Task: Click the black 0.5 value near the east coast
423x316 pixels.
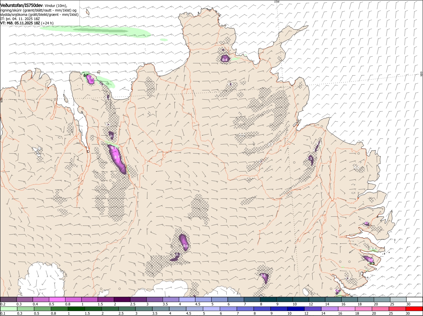Action: coord(372,263)
